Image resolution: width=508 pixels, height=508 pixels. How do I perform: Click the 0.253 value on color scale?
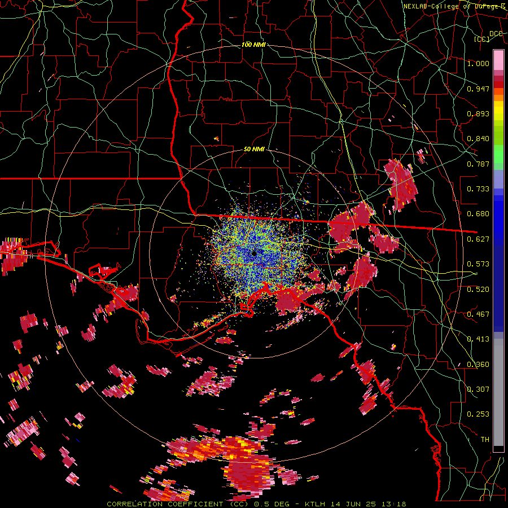coord(478,414)
